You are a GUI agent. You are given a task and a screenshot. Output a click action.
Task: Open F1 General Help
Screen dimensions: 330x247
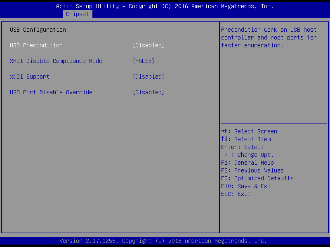point(247,163)
